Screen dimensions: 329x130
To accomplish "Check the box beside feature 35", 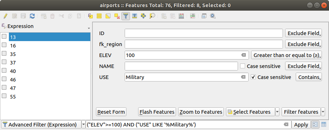I will coord(4,53).
